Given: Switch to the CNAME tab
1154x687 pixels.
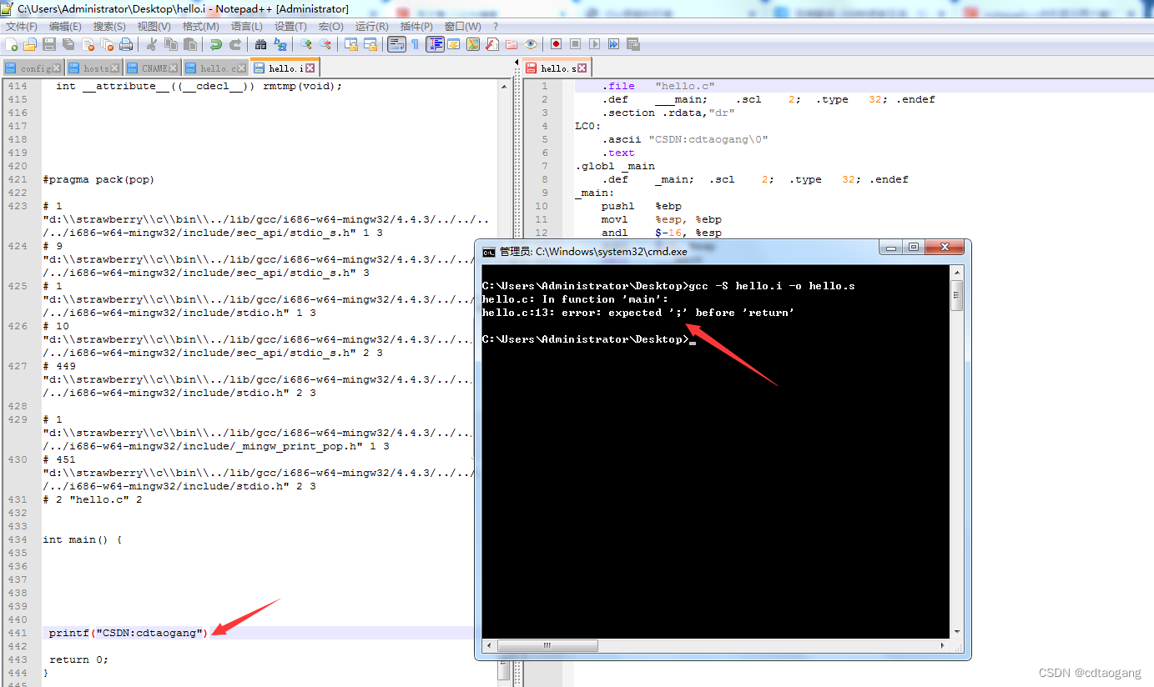Looking at the screenshot, I should click(153, 68).
